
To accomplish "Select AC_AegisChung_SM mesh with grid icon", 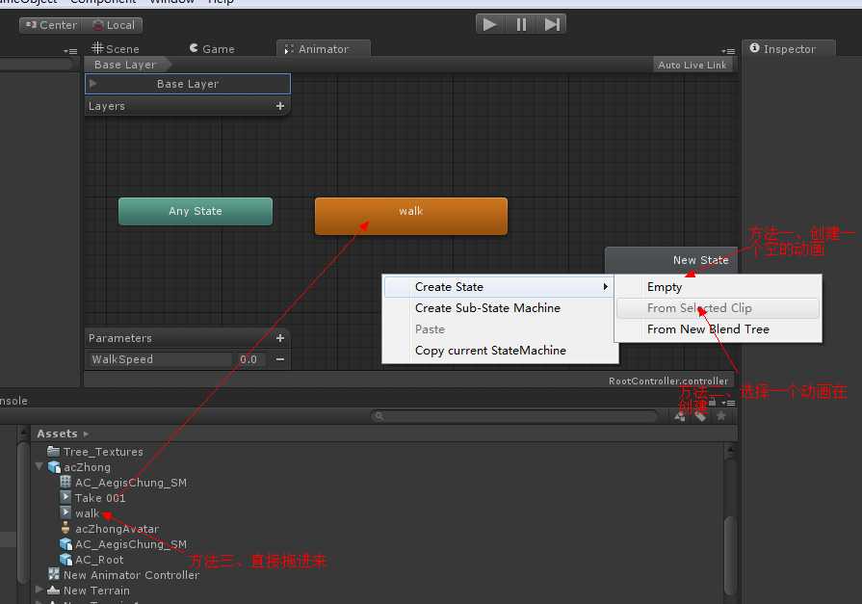I will [123, 483].
